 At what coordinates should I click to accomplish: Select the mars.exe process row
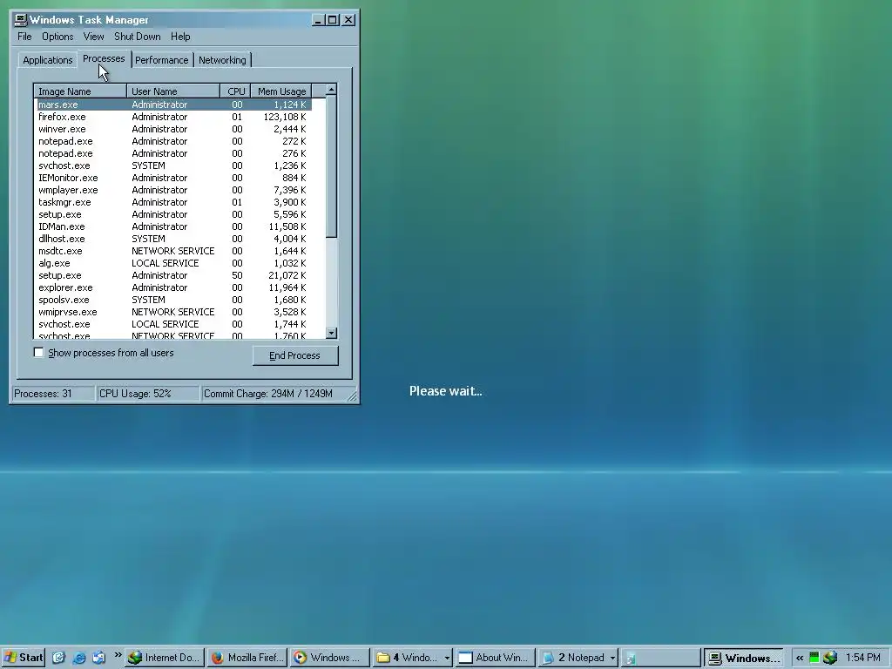coord(173,105)
